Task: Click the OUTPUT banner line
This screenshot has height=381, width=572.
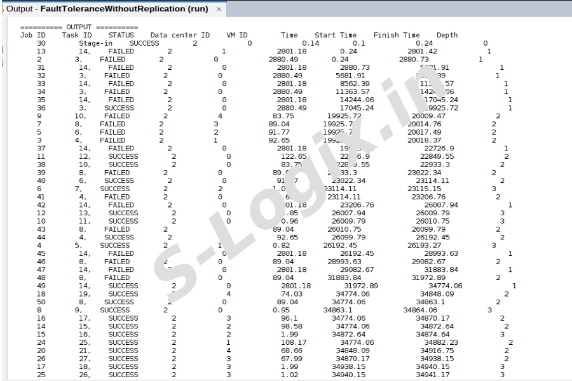Action: tap(79, 27)
